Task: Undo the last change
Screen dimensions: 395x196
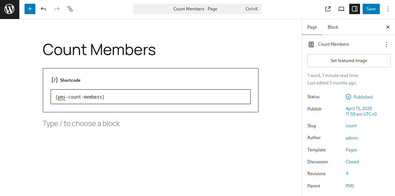Action: click(x=43, y=9)
